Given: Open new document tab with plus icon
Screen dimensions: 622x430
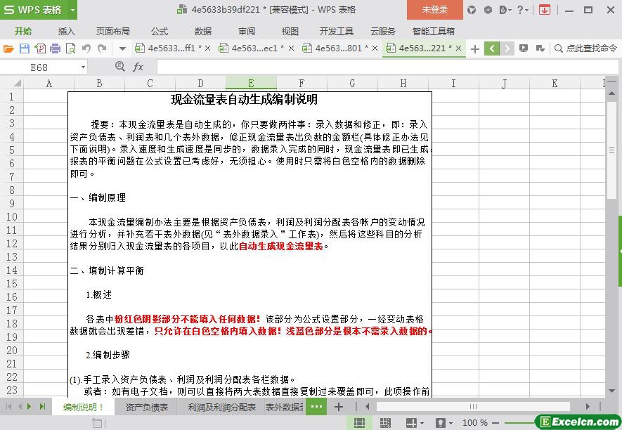Looking at the screenshot, I should (475, 48).
